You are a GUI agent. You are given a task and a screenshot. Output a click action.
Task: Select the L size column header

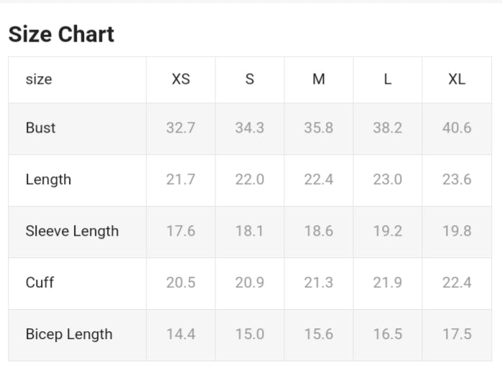[388, 79]
